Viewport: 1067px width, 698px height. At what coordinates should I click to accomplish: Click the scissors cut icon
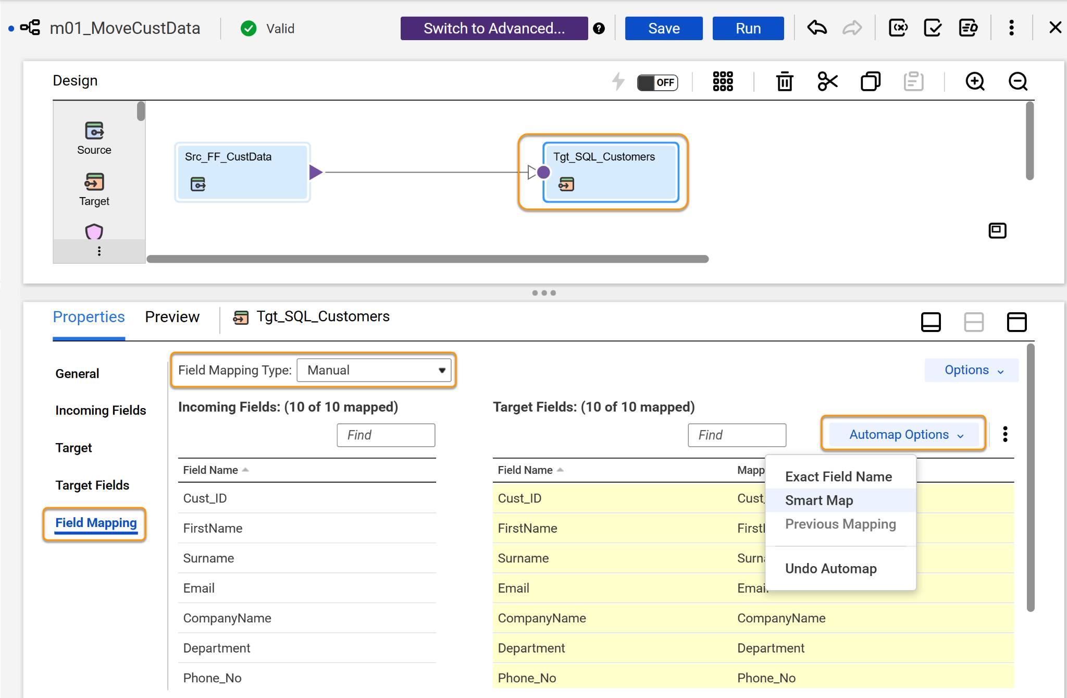click(x=827, y=81)
